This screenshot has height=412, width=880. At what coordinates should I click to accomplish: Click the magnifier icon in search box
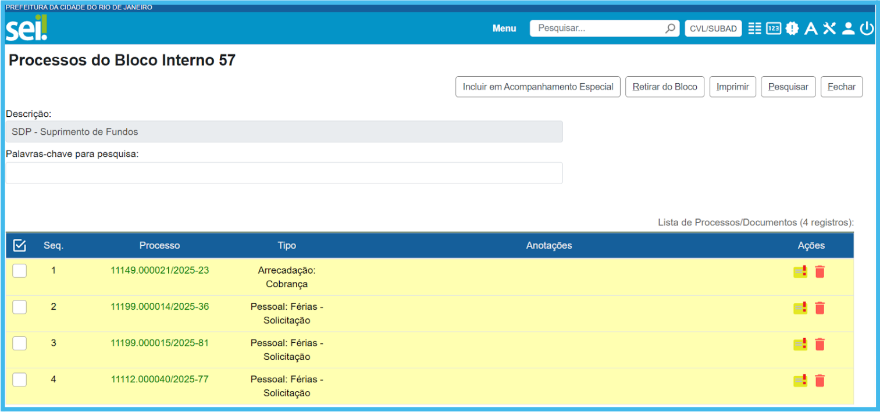tap(670, 28)
